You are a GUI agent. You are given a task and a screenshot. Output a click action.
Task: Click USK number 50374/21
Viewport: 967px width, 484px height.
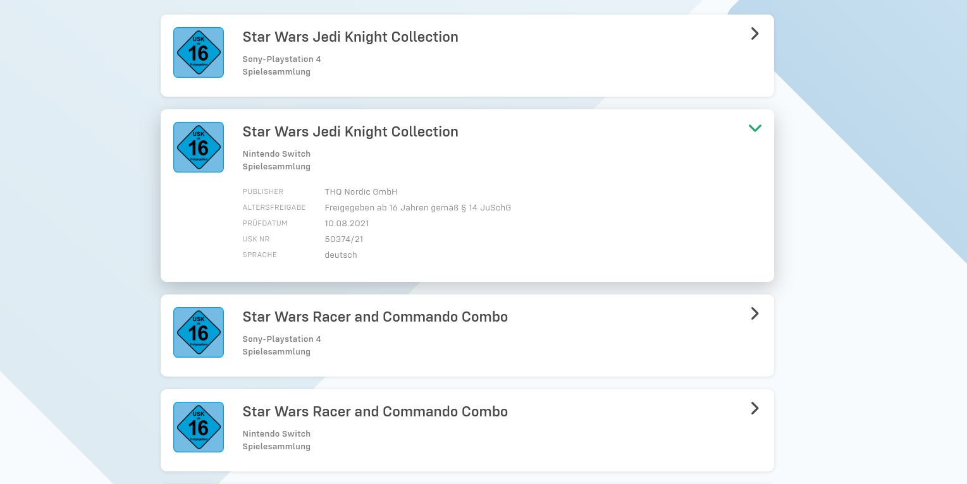344,239
